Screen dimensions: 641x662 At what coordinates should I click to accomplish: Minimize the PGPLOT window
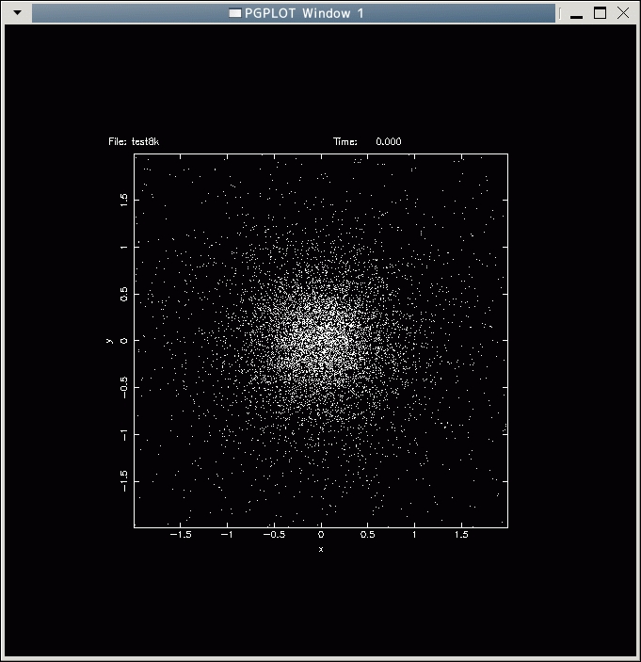coord(576,13)
